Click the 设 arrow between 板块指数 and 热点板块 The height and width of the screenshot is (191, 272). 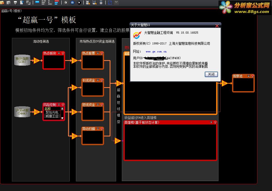pos(37,60)
